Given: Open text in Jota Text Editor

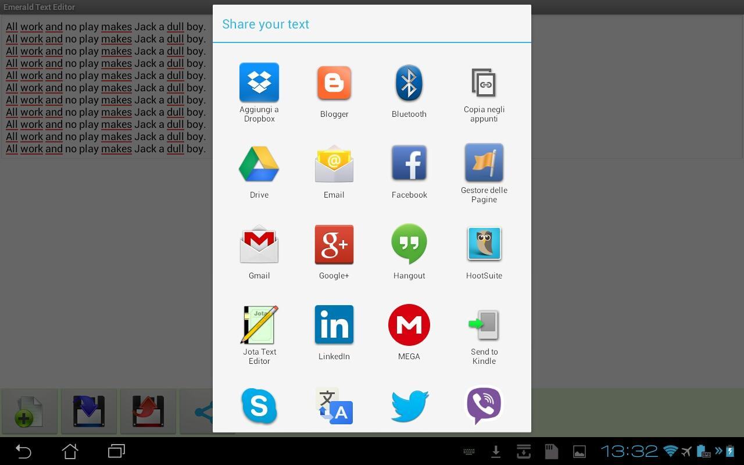Looking at the screenshot, I should click(259, 335).
